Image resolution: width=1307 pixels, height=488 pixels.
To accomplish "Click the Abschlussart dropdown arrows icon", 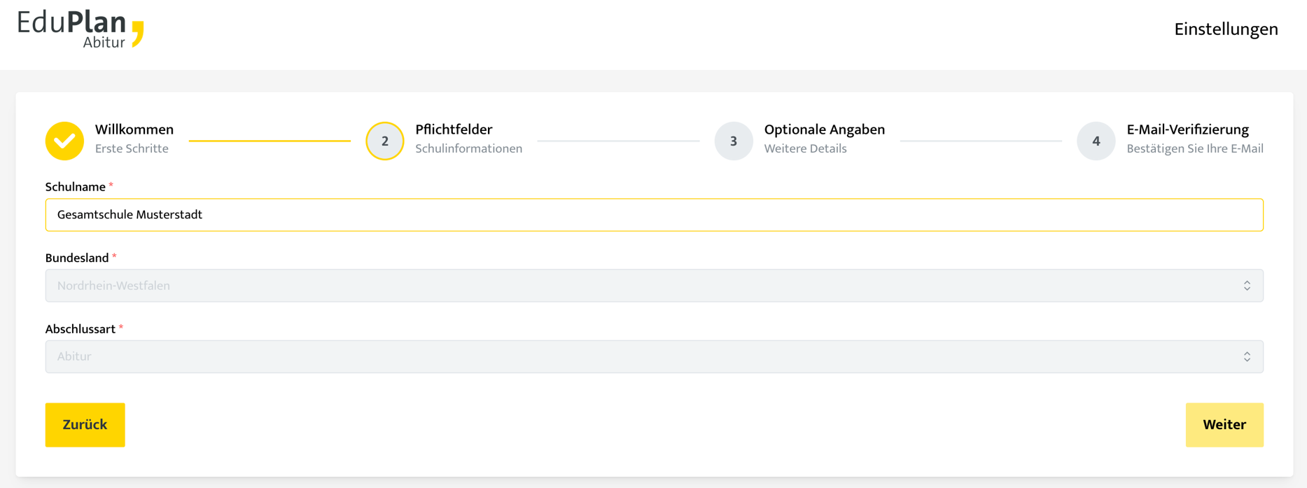I will pos(1247,356).
